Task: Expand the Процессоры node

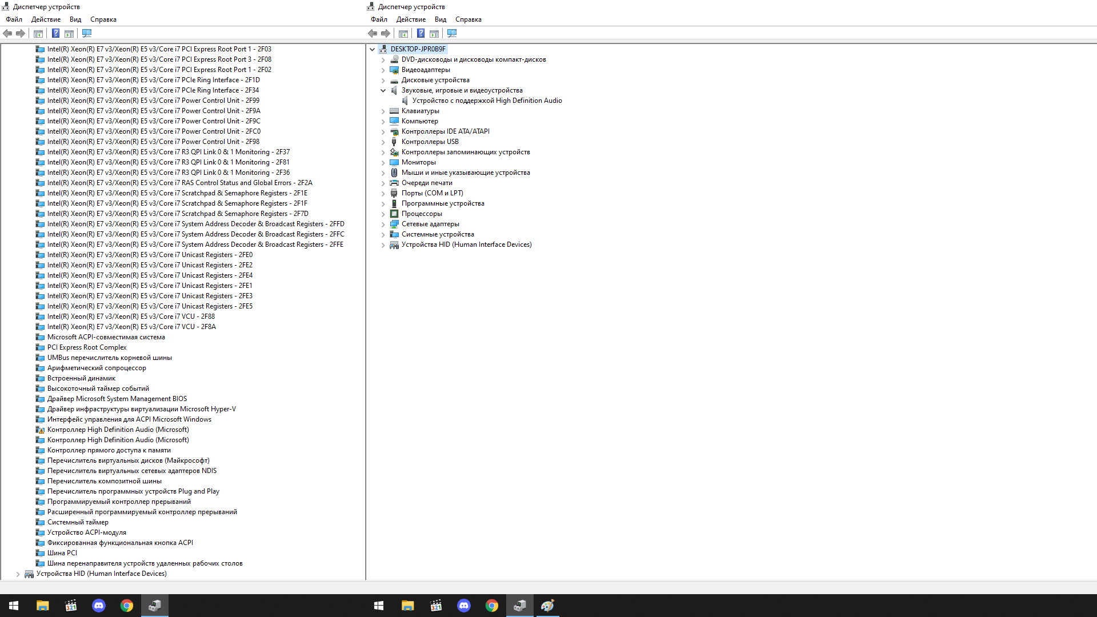Action: 383,214
